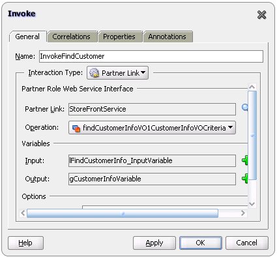Click the vertical scrollbar up arrow

(252, 87)
